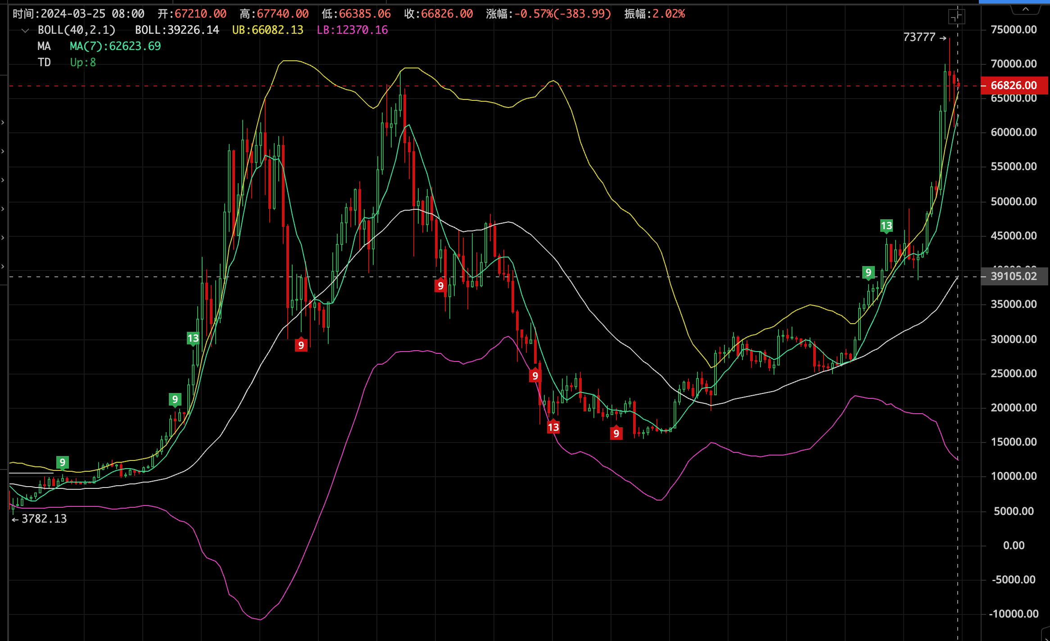
Task: Click the crosshair chart icon near the price axis
Action: pos(956,17)
